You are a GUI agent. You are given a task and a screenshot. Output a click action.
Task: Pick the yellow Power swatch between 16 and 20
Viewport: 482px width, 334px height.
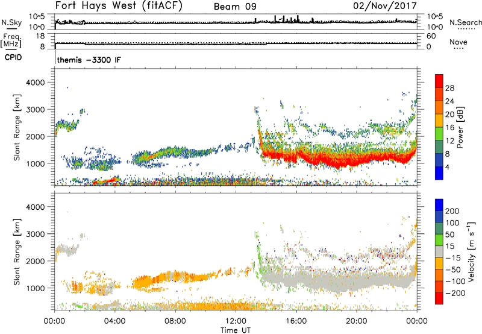coord(439,121)
